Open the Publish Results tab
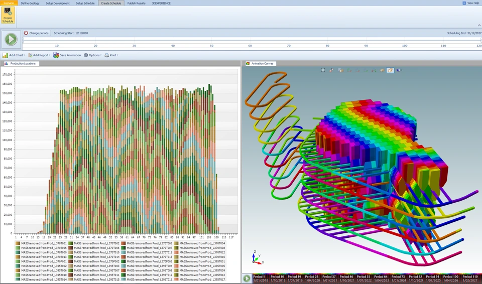 click(136, 3)
